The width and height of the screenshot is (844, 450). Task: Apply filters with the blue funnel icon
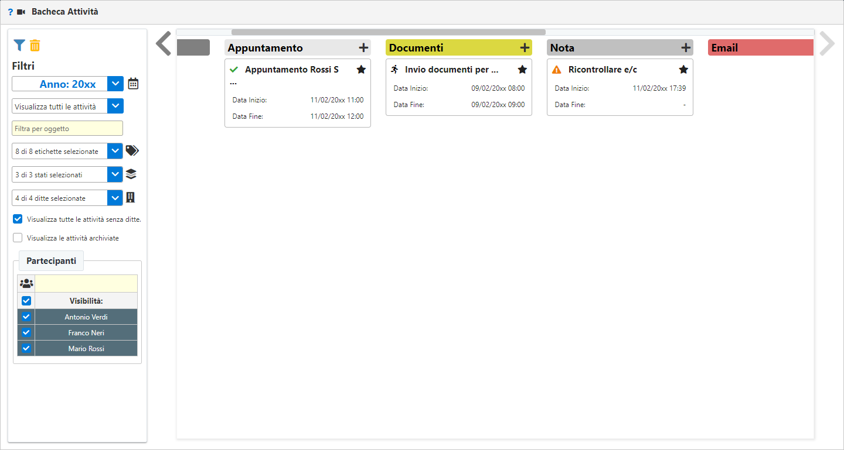tap(19, 46)
